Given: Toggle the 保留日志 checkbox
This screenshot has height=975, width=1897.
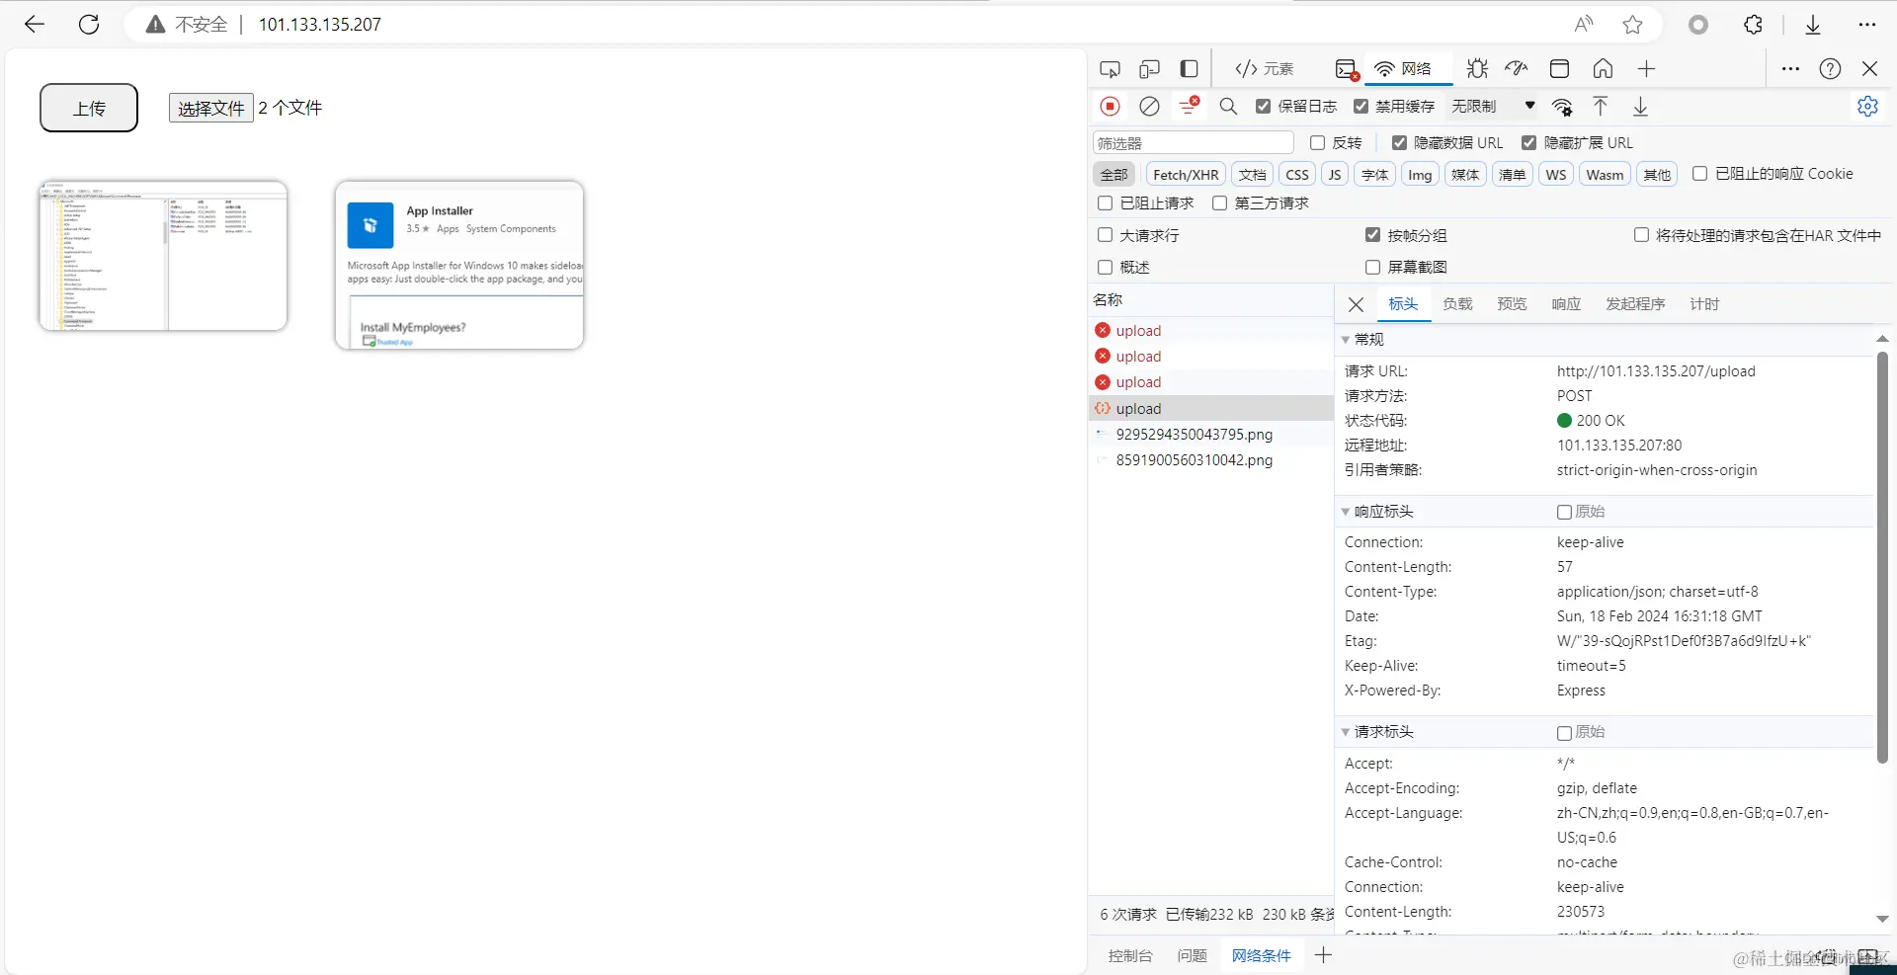Looking at the screenshot, I should (x=1263, y=106).
